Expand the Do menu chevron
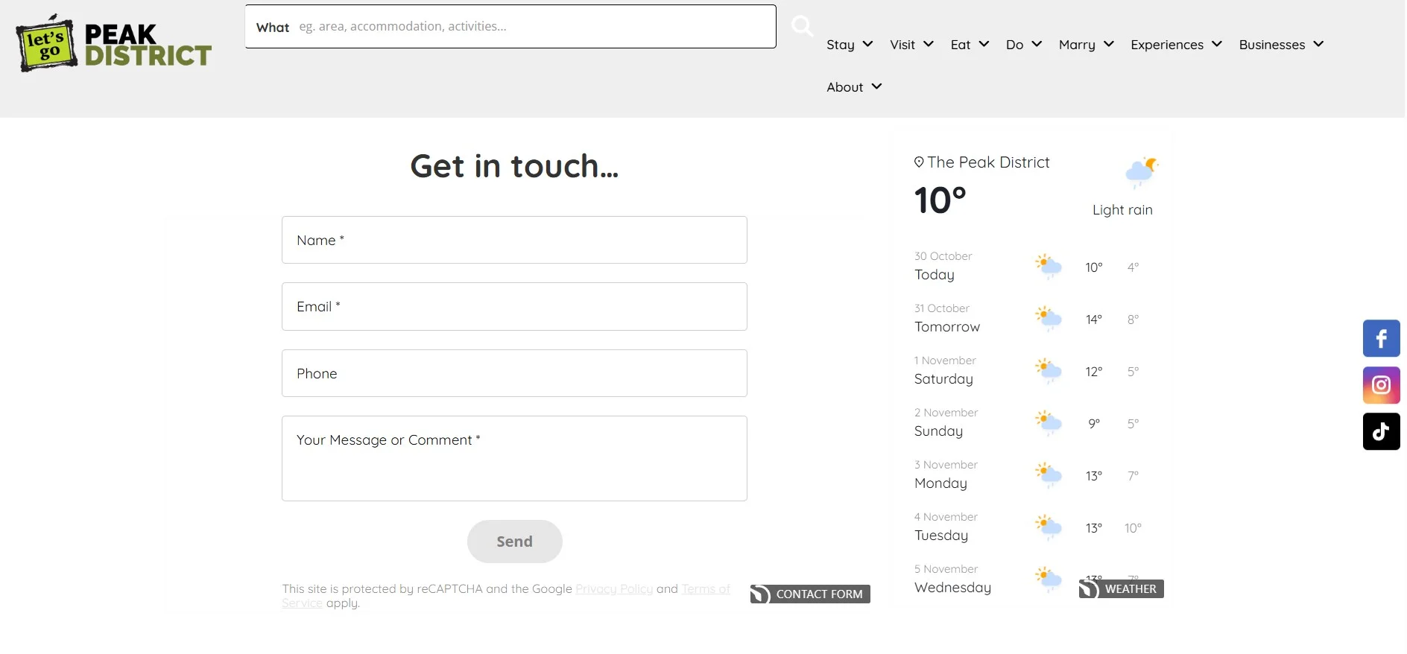Viewport: 1407px width, 654px height. (x=1037, y=44)
